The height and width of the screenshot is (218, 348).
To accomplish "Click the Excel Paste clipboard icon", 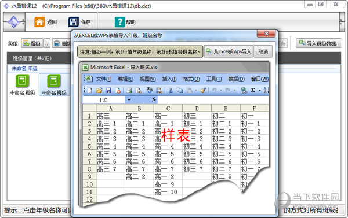I will 189,90.
